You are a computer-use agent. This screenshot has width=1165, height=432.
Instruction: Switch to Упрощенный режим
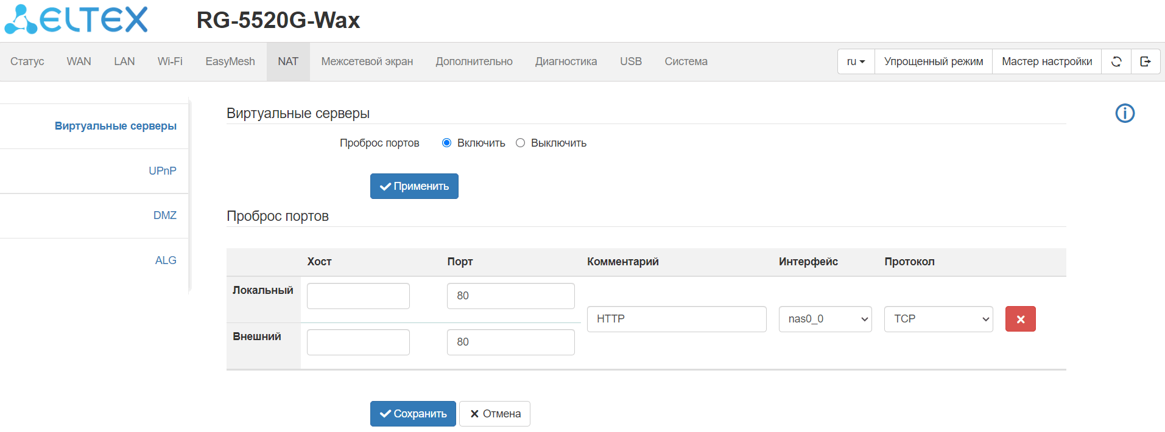pyautogui.click(x=933, y=61)
